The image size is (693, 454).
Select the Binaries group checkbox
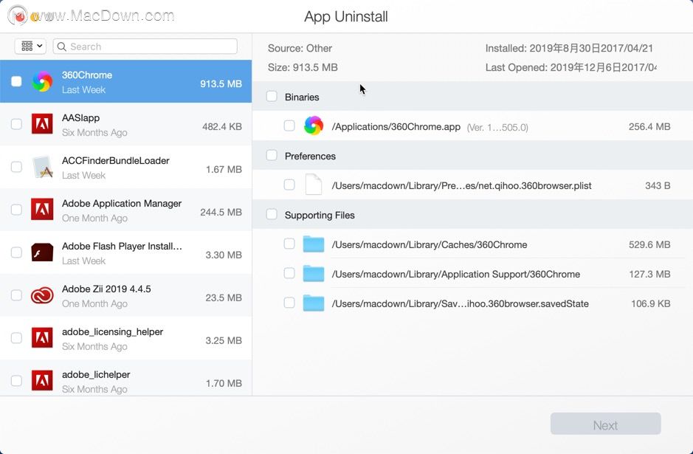pos(272,96)
